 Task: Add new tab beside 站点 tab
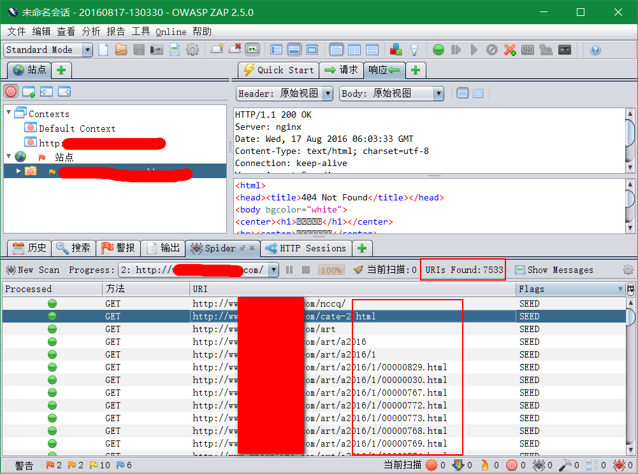(61, 70)
